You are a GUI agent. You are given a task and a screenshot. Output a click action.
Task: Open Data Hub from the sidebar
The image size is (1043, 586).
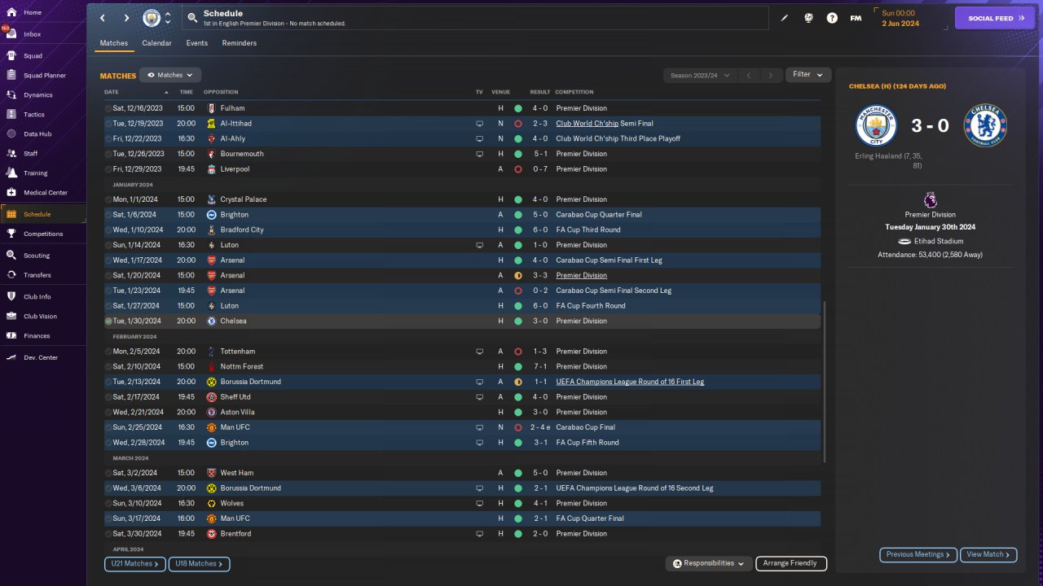(x=44, y=134)
